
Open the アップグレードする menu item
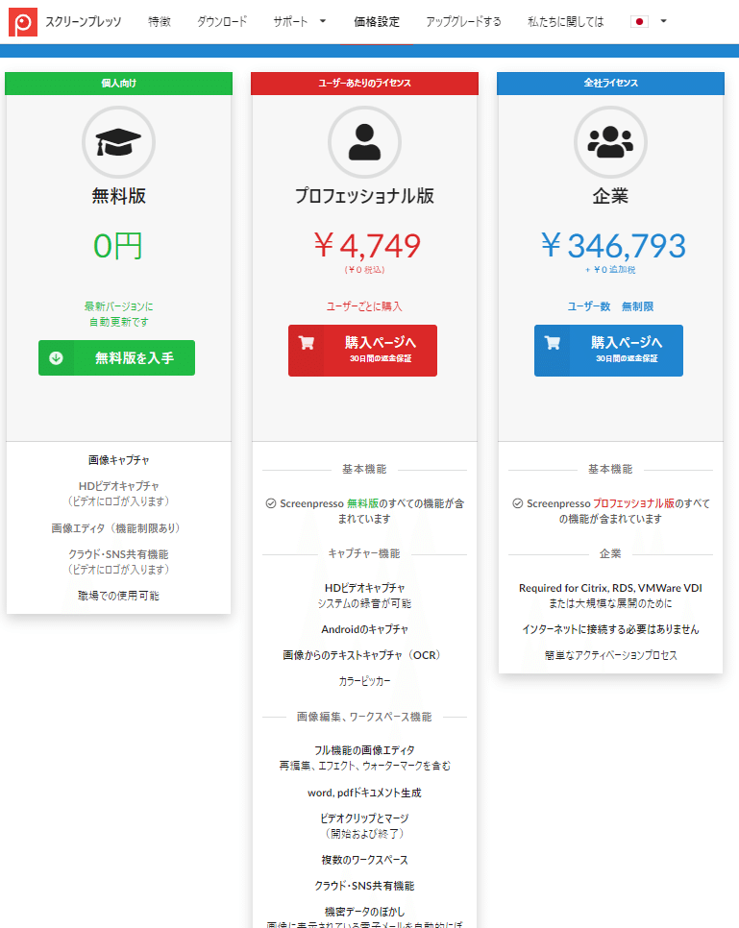463,22
